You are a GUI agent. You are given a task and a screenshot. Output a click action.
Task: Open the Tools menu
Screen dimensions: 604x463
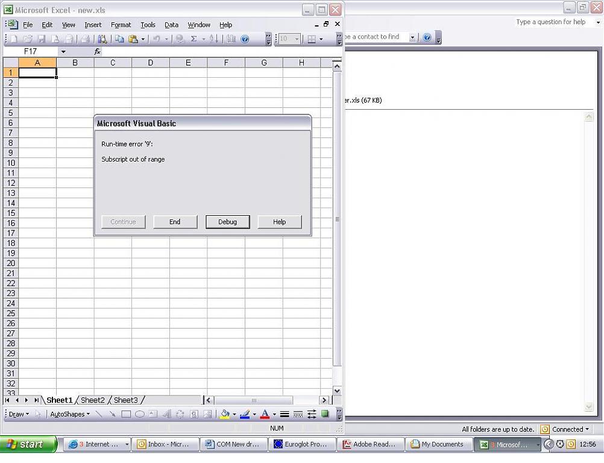coord(148,25)
